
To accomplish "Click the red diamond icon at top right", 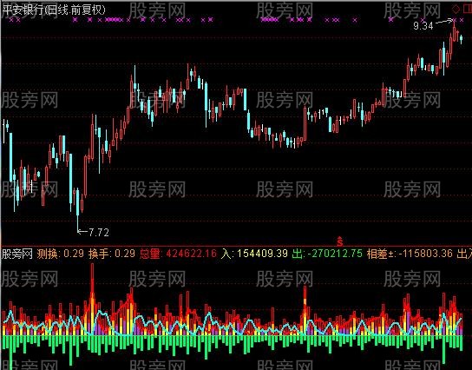I will [456, 9].
